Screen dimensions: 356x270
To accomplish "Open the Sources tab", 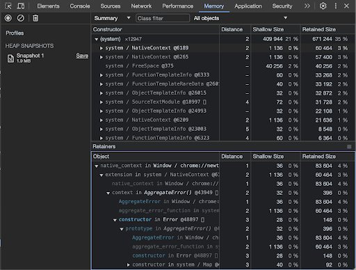I will (x=111, y=6).
